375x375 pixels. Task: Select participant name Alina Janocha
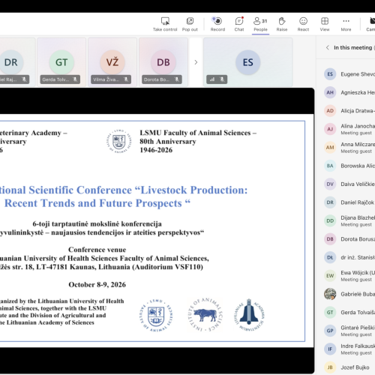point(358,126)
